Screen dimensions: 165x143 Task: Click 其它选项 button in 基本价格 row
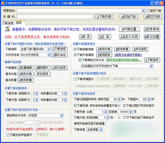click(43, 74)
